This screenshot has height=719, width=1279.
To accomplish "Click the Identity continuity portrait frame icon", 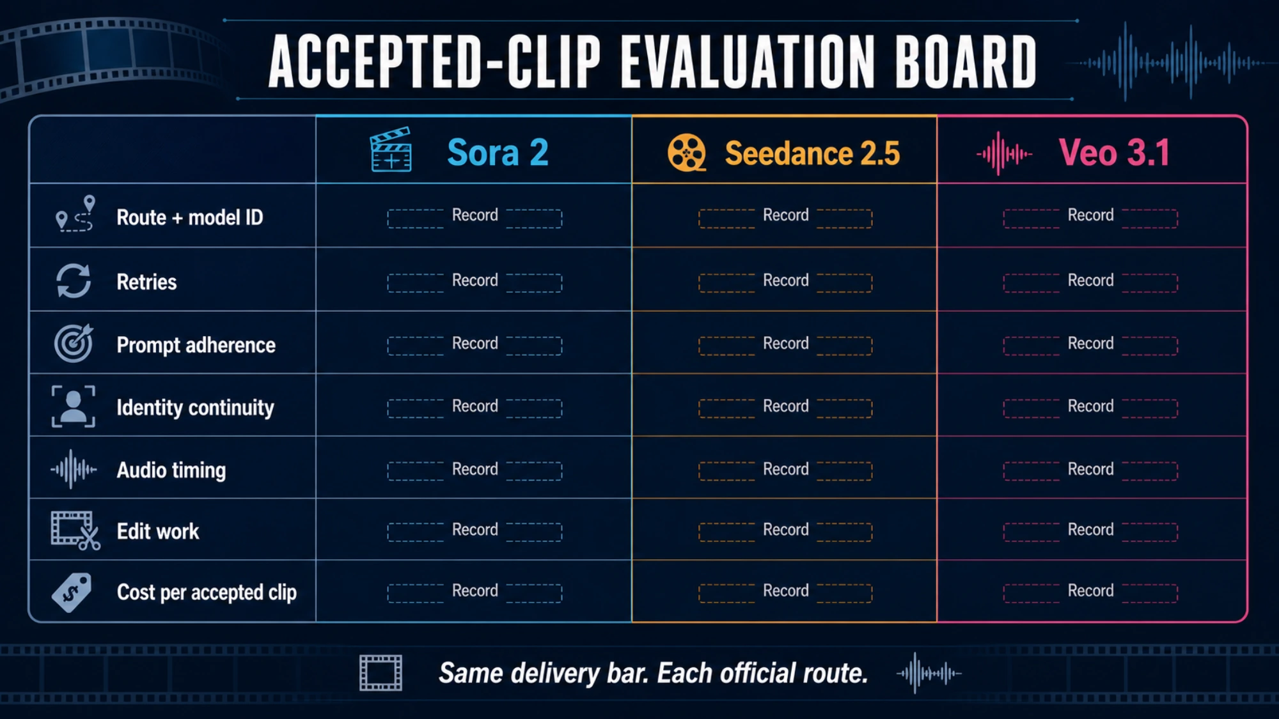I will (x=74, y=406).
